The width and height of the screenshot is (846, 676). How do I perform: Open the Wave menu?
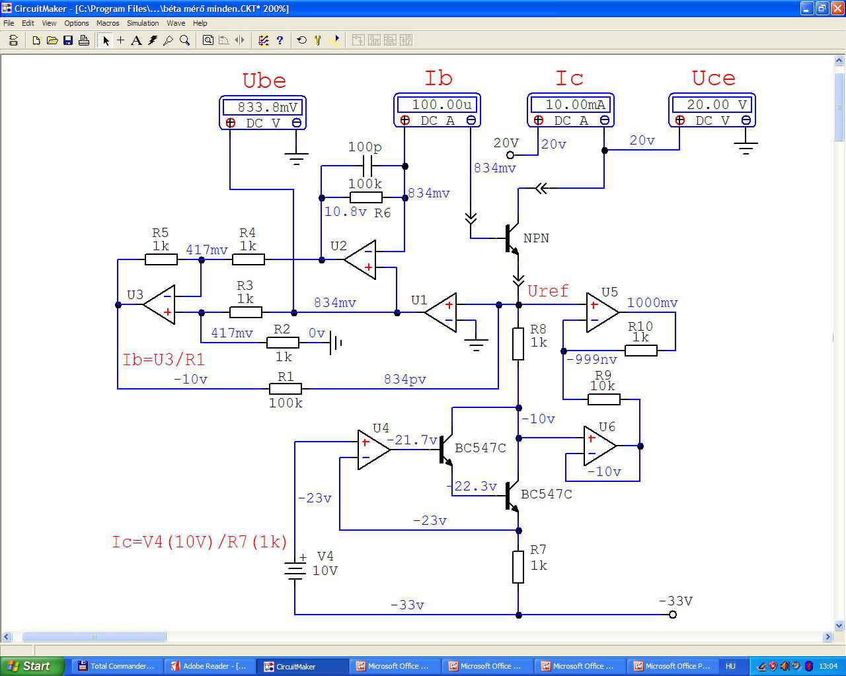pyautogui.click(x=176, y=23)
